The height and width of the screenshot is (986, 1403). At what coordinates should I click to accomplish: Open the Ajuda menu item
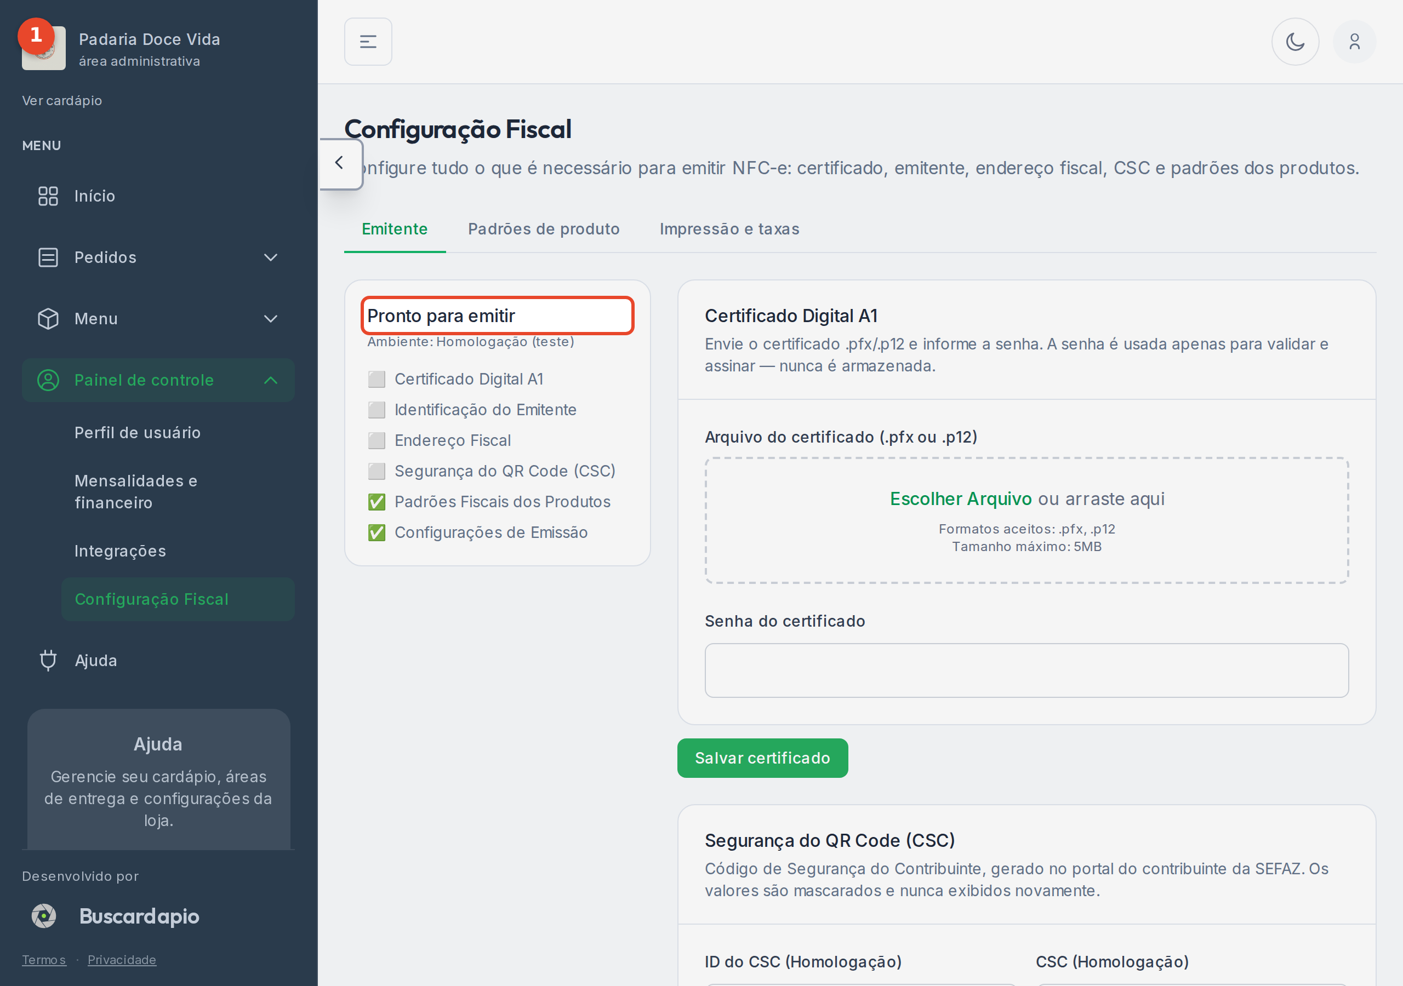[158, 661]
